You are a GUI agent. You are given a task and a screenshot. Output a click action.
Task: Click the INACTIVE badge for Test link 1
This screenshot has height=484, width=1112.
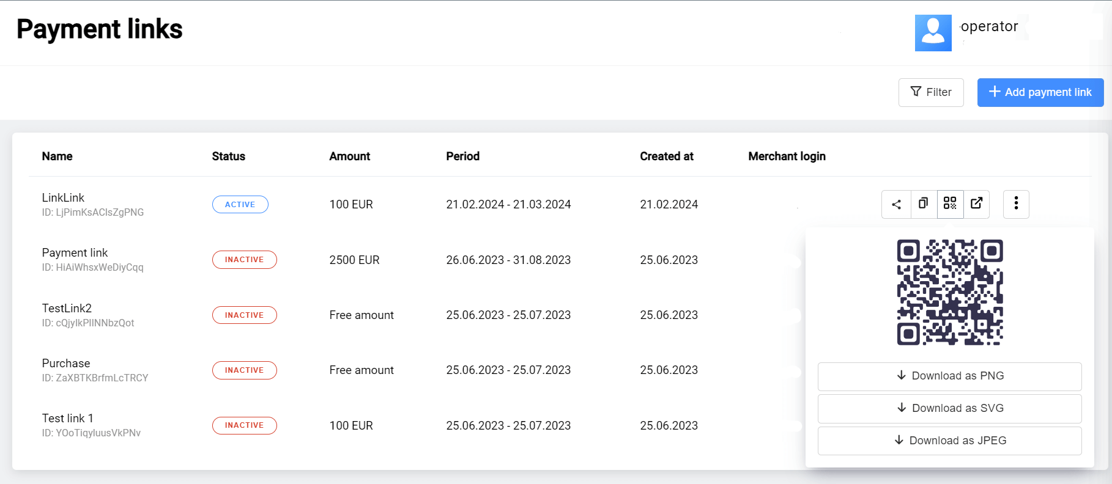tap(244, 425)
